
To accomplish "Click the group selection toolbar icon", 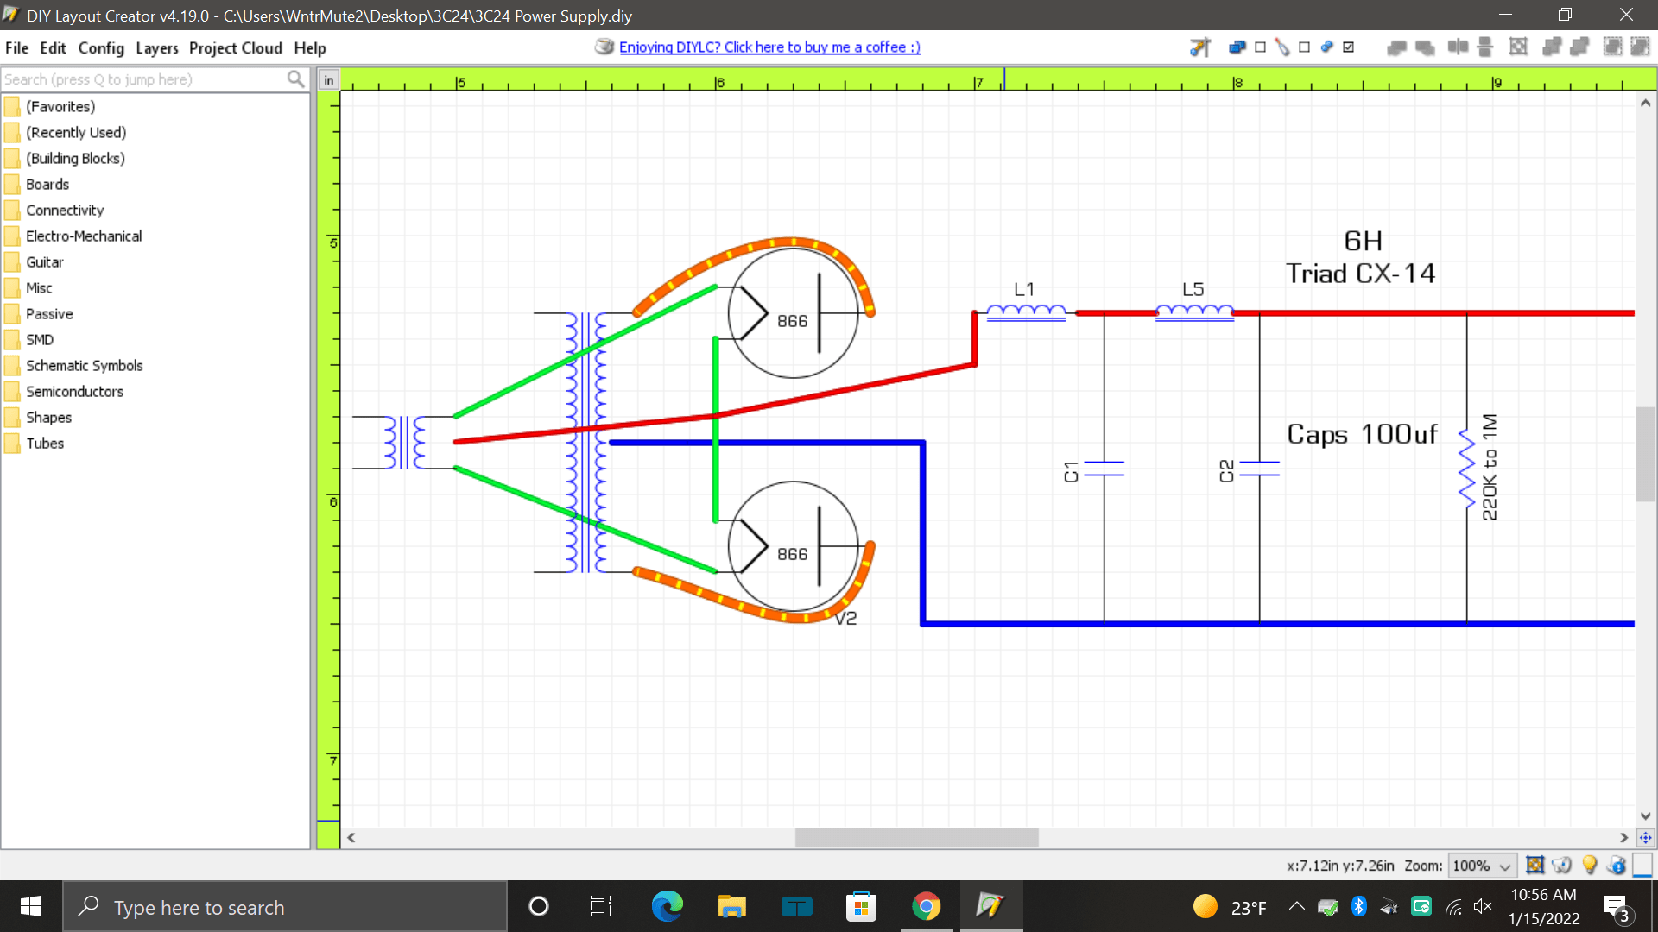I will pos(1552,47).
